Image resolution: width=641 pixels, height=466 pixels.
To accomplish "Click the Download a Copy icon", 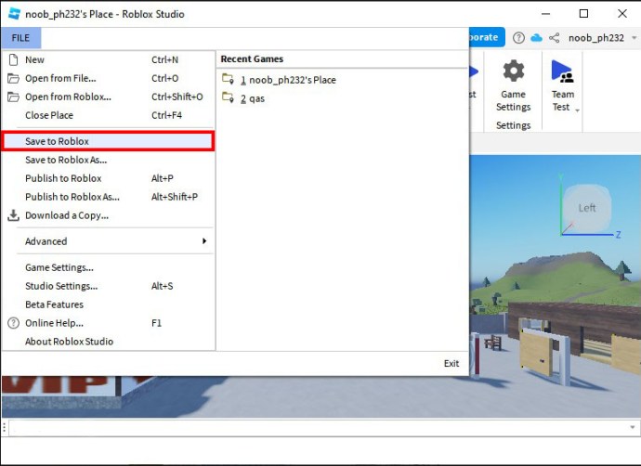I will tap(14, 215).
